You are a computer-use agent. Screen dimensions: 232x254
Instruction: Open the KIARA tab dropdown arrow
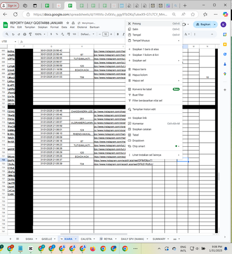point(76,239)
